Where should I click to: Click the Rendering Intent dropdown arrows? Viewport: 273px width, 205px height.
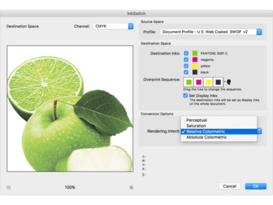pyautogui.click(x=259, y=131)
